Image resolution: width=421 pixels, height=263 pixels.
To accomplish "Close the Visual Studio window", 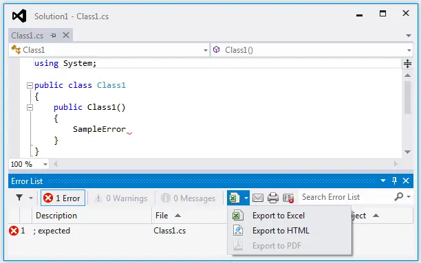I will coord(406,13).
